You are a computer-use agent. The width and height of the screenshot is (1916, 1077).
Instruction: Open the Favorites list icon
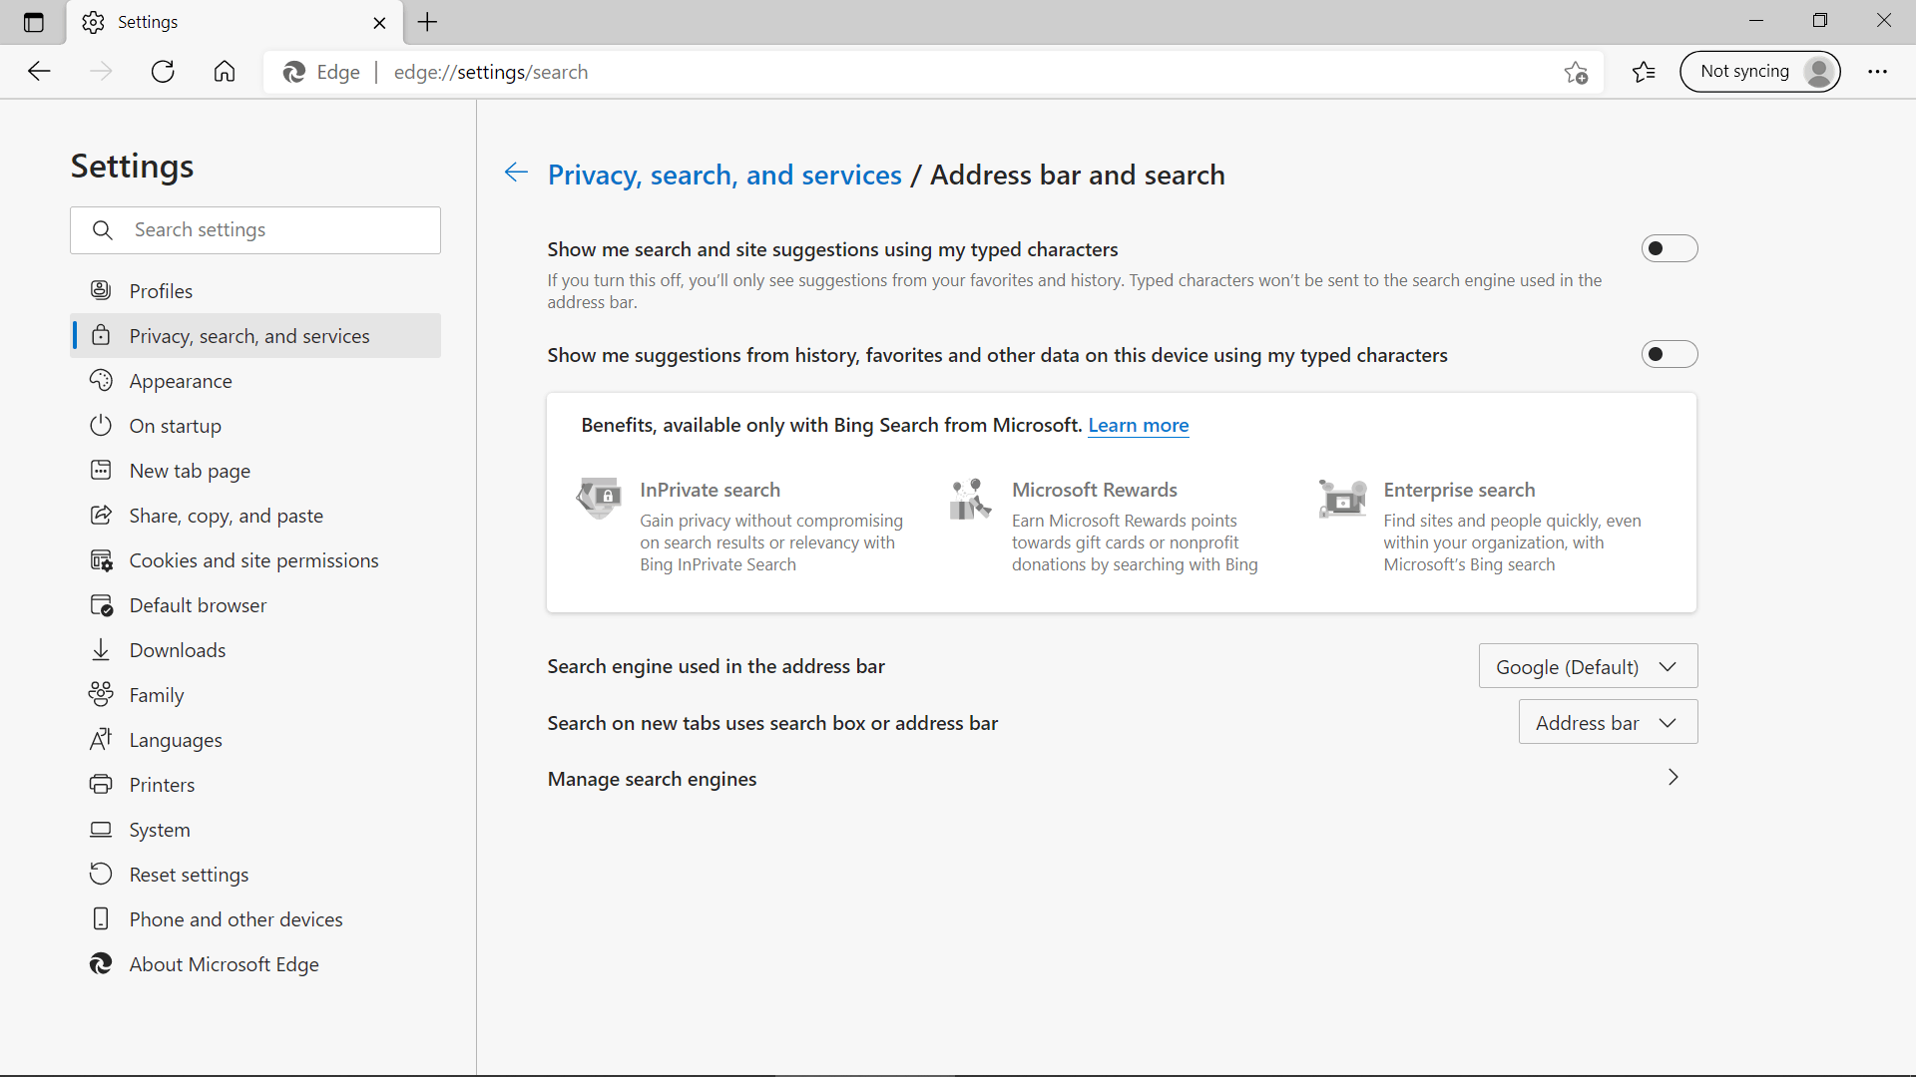point(1644,72)
